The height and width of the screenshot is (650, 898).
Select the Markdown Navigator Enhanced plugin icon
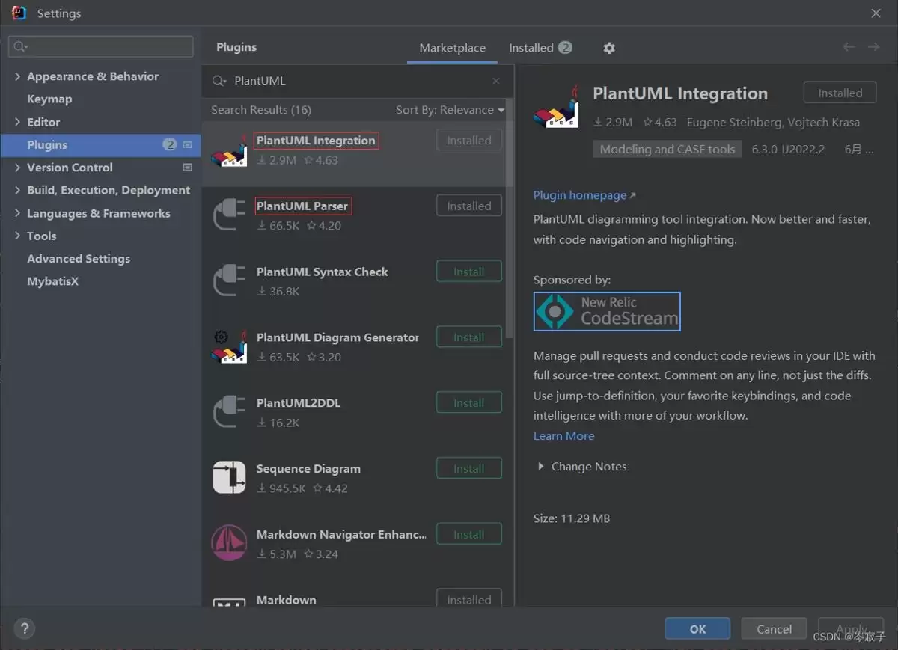(x=229, y=543)
